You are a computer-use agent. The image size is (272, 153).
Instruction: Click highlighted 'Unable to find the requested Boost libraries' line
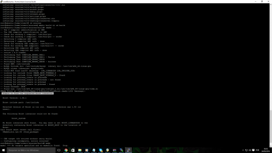pyautogui.click(x=28, y=93)
